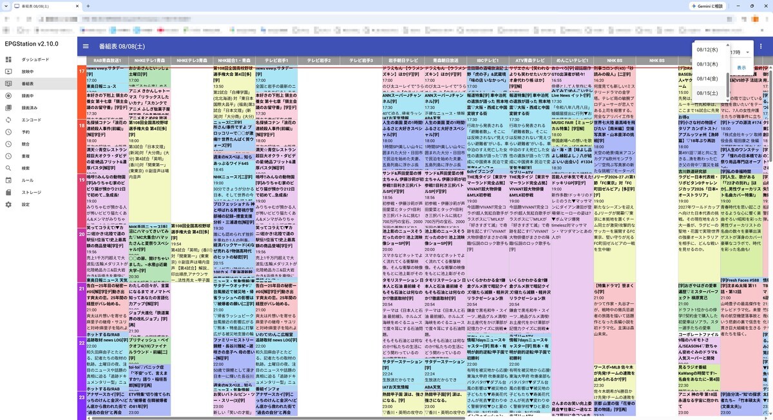This screenshot has width=773, height=420.
Task: Select the 青森朝日放送 channel header
Action: pyautogui.click(x=444, y=61)
